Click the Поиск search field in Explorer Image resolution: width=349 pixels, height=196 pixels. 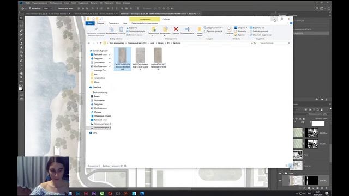click(x=274, y=43)
